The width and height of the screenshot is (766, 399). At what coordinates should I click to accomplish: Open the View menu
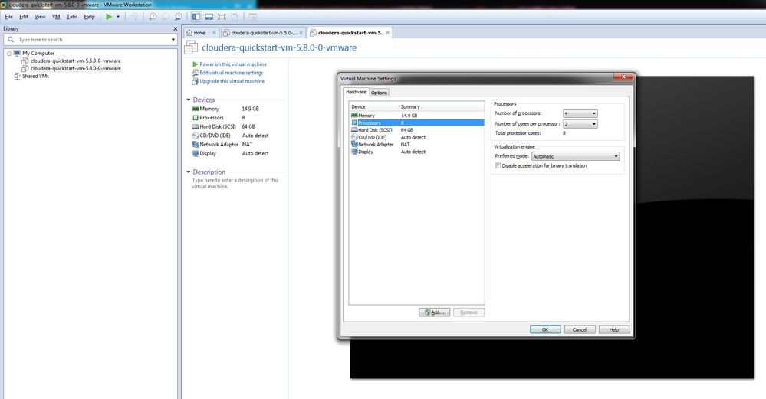pos(40,17)
